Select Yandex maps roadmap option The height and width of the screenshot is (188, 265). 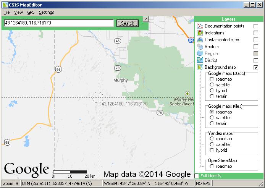pyautogui.click(x=212, y=139)
